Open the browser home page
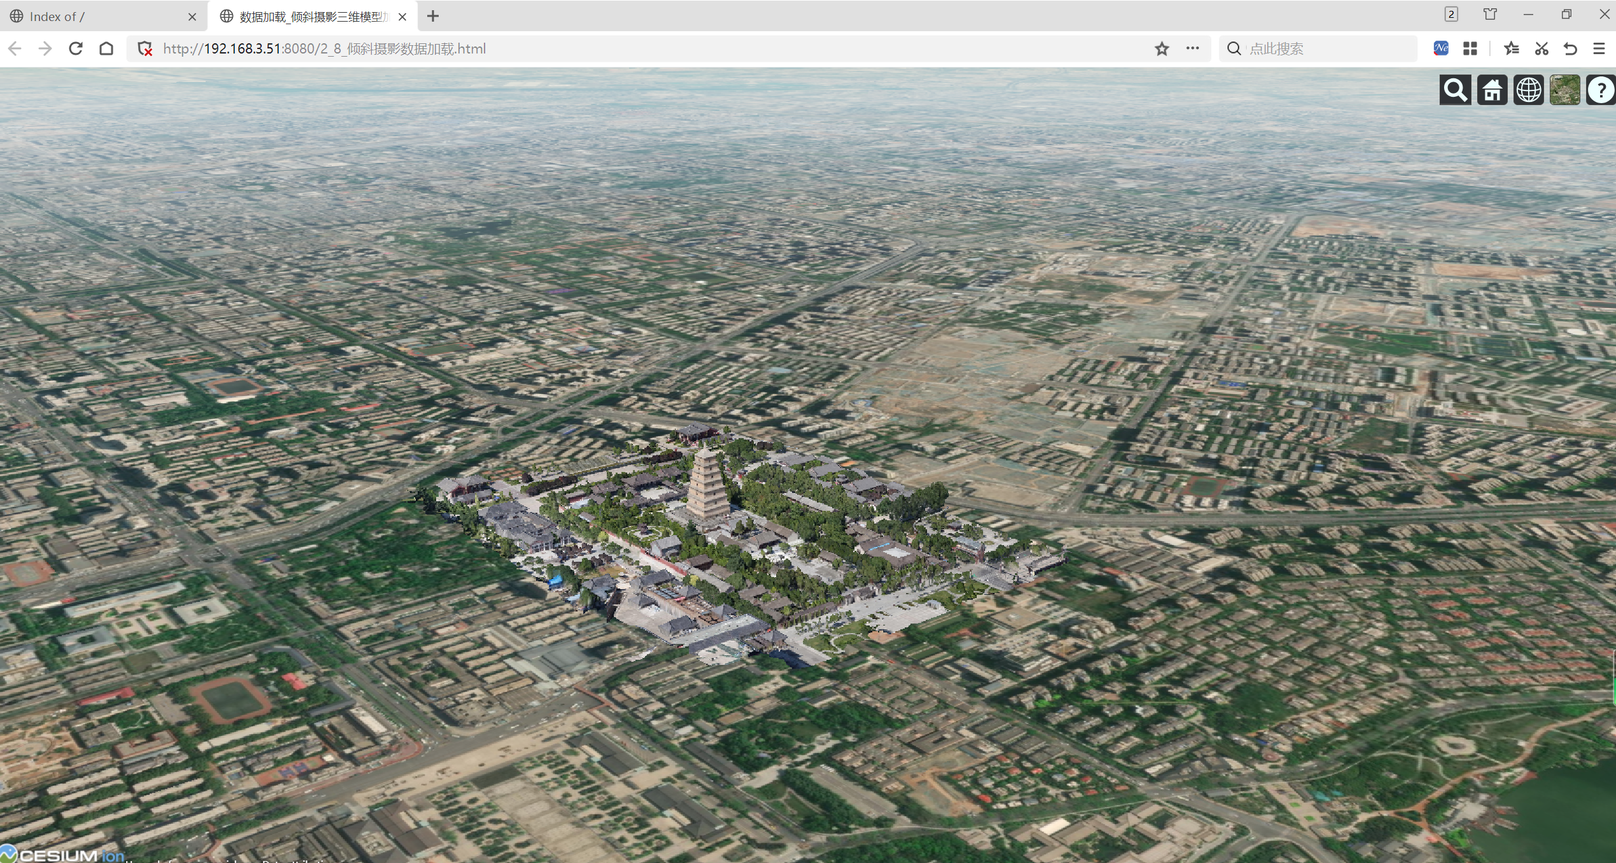Image resolution: width=1616 pixels, height=863 pixels. (x=106, y=48)
